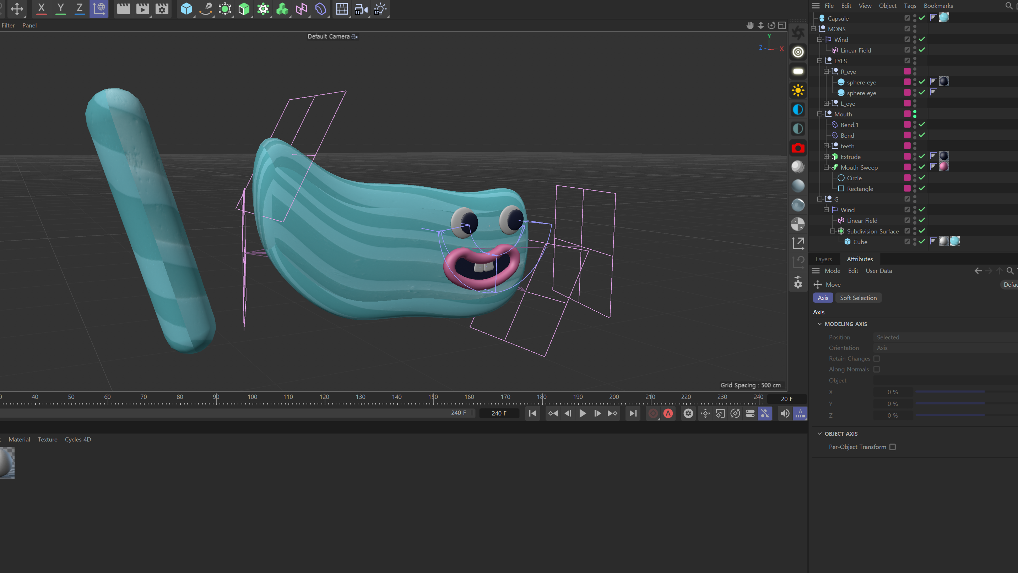The width and height of the screenshot is (1018, 573).
Task: Open the Bookmarks menu in Object Manager
Action: (938, 6)
